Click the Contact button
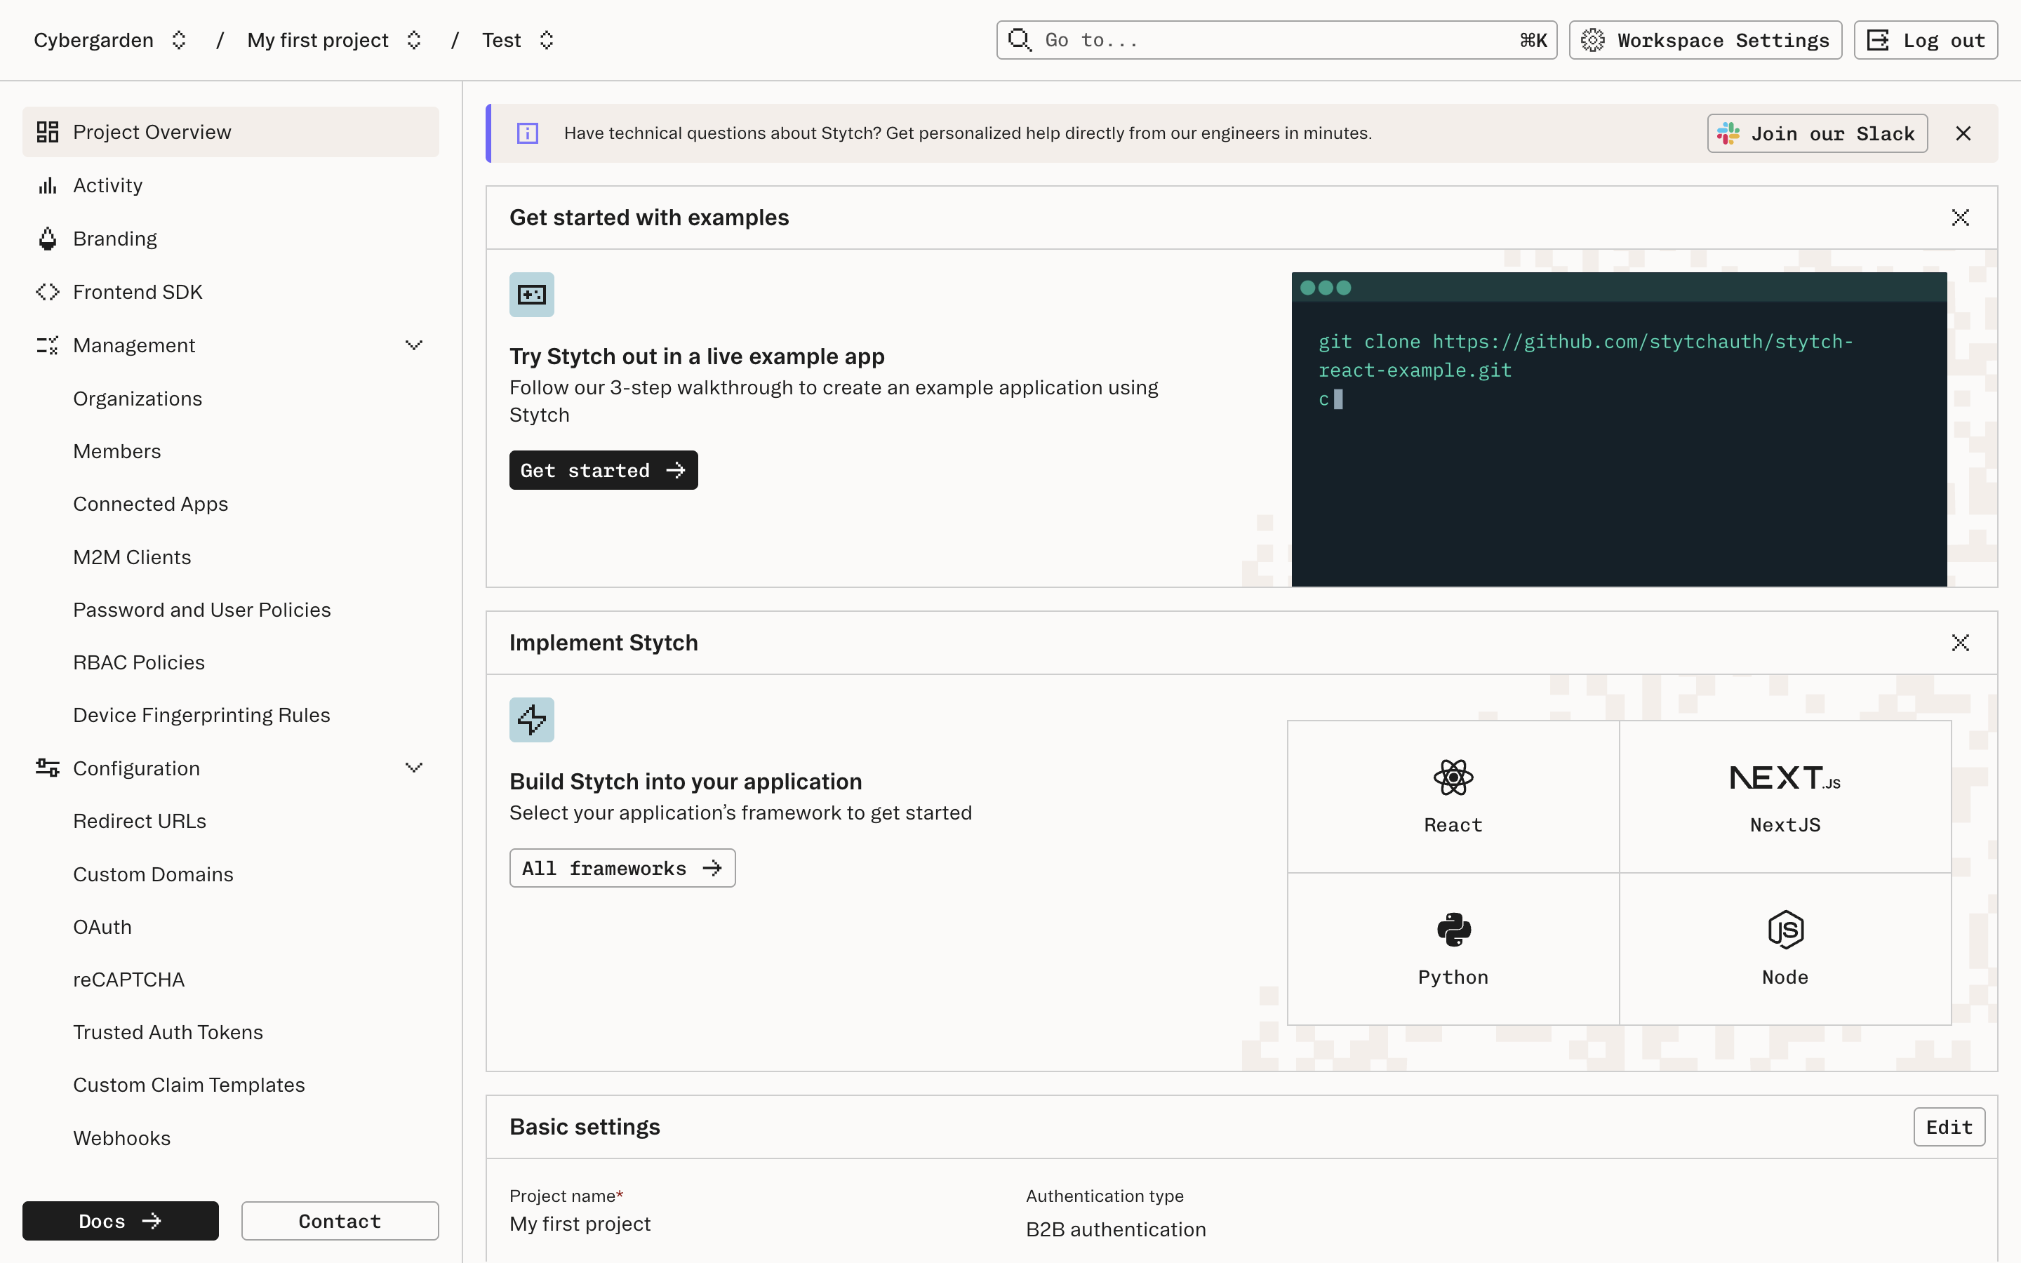2021x1263 pixels. [x=340, y=1221]
